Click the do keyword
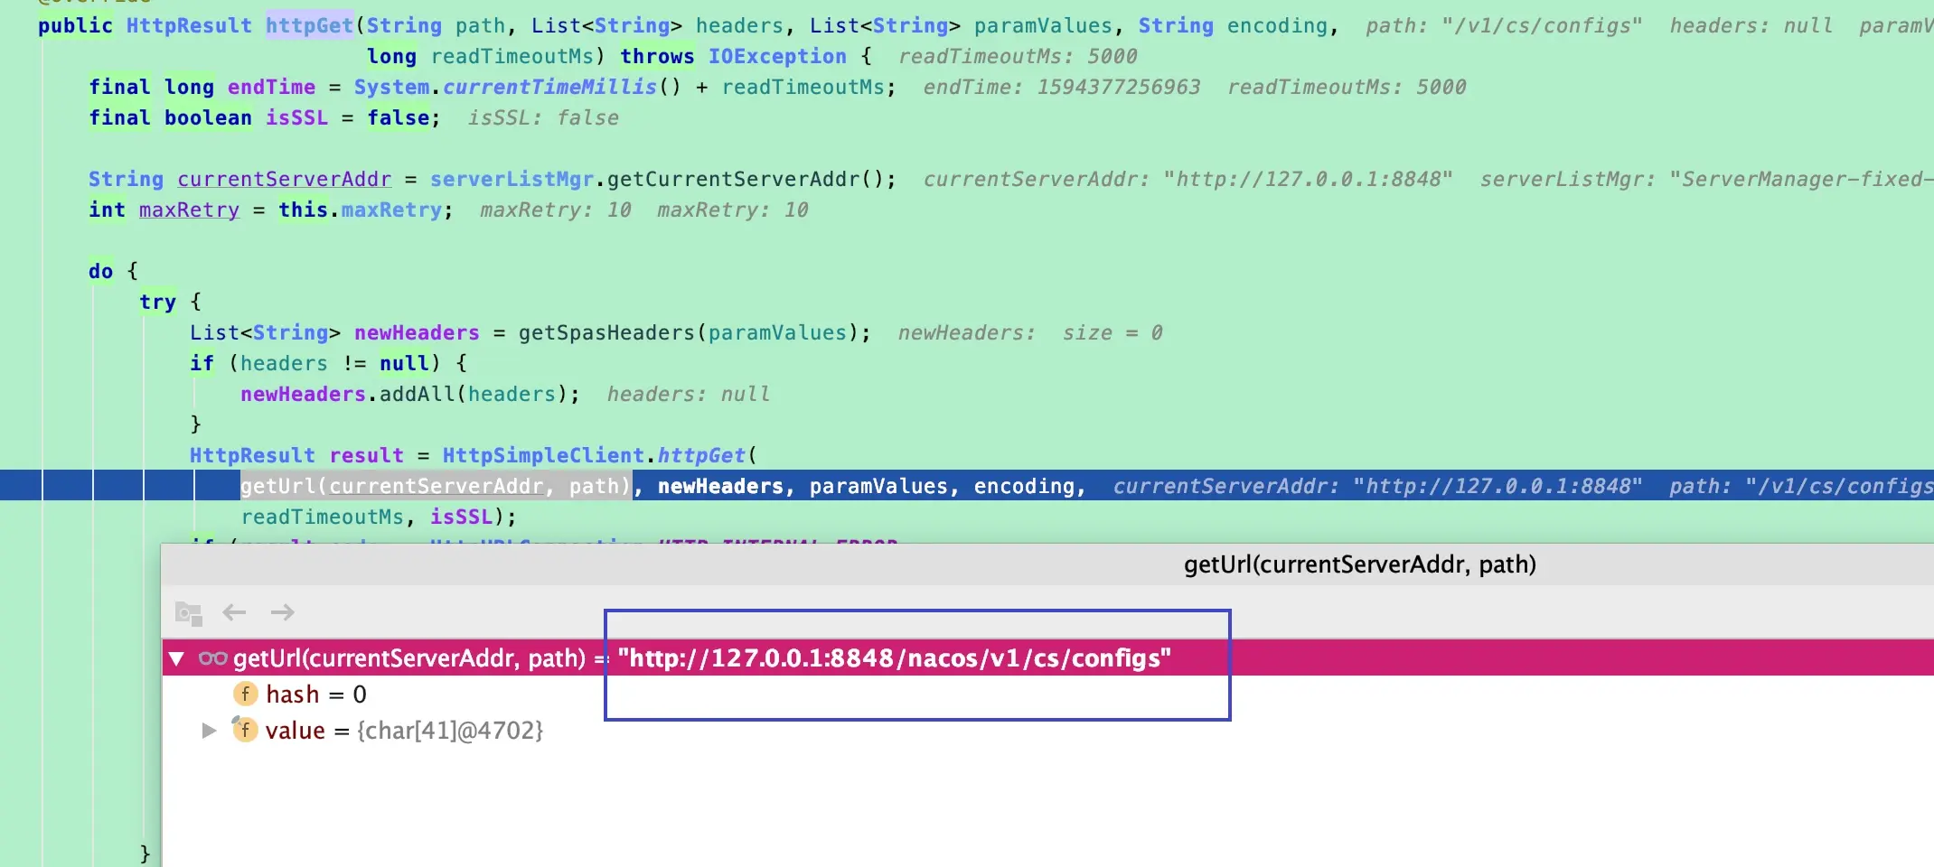 [100, 271]
